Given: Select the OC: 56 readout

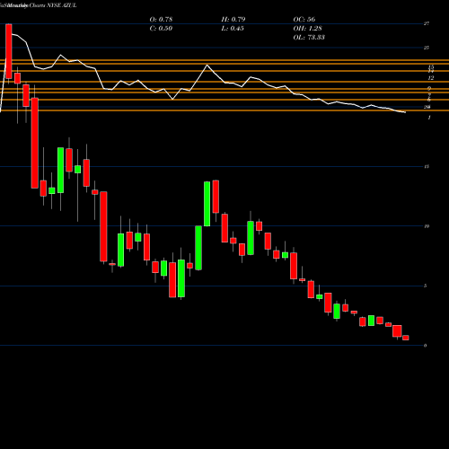Looking at the screenshot, I should click(x=304, y=20).
